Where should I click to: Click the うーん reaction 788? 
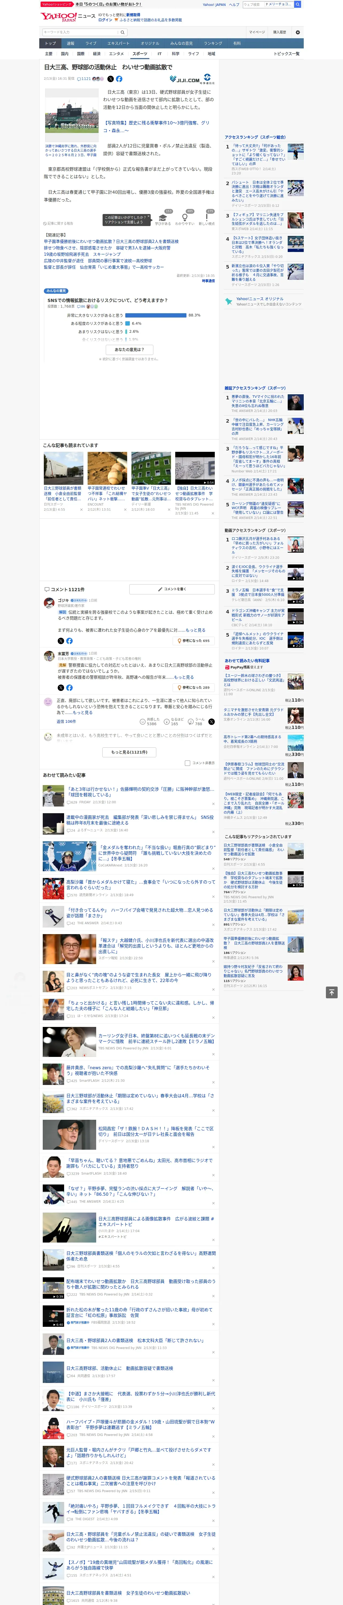[197, 721]
